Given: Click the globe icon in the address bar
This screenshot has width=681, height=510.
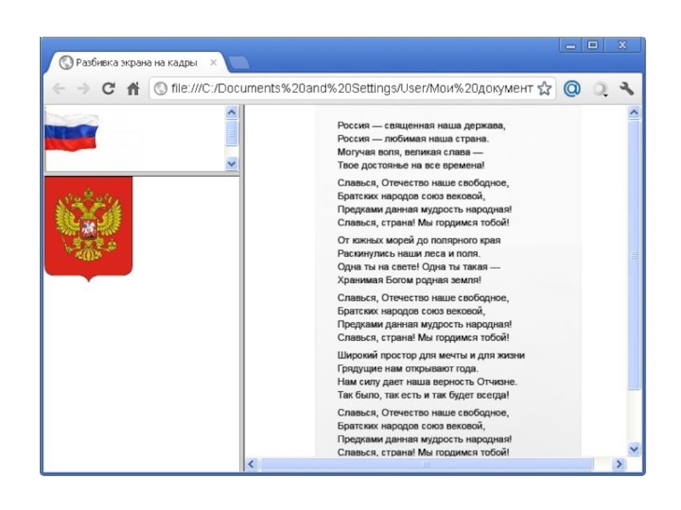Looking at the screenshot, I should [x=161, y=88].
